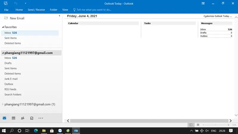
Task: Switch to Mail view icon
Action: coord(4,118)
